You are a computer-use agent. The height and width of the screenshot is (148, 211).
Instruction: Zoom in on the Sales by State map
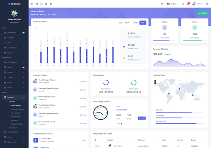click(155, 81)
